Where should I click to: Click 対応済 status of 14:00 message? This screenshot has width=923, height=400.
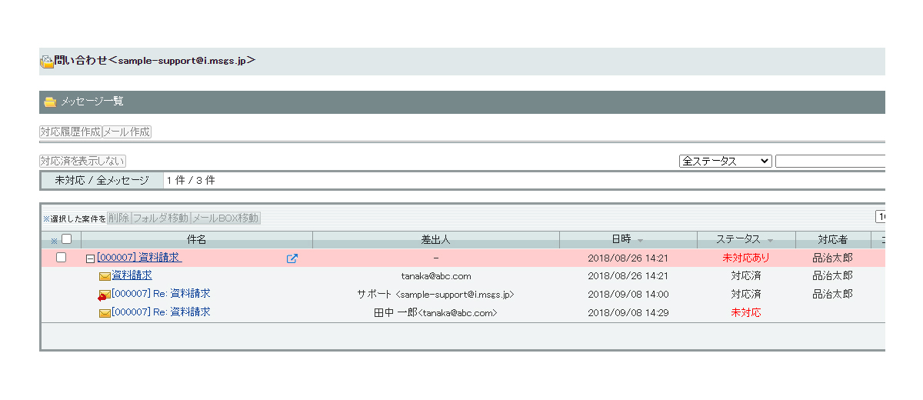coord(746,295)
